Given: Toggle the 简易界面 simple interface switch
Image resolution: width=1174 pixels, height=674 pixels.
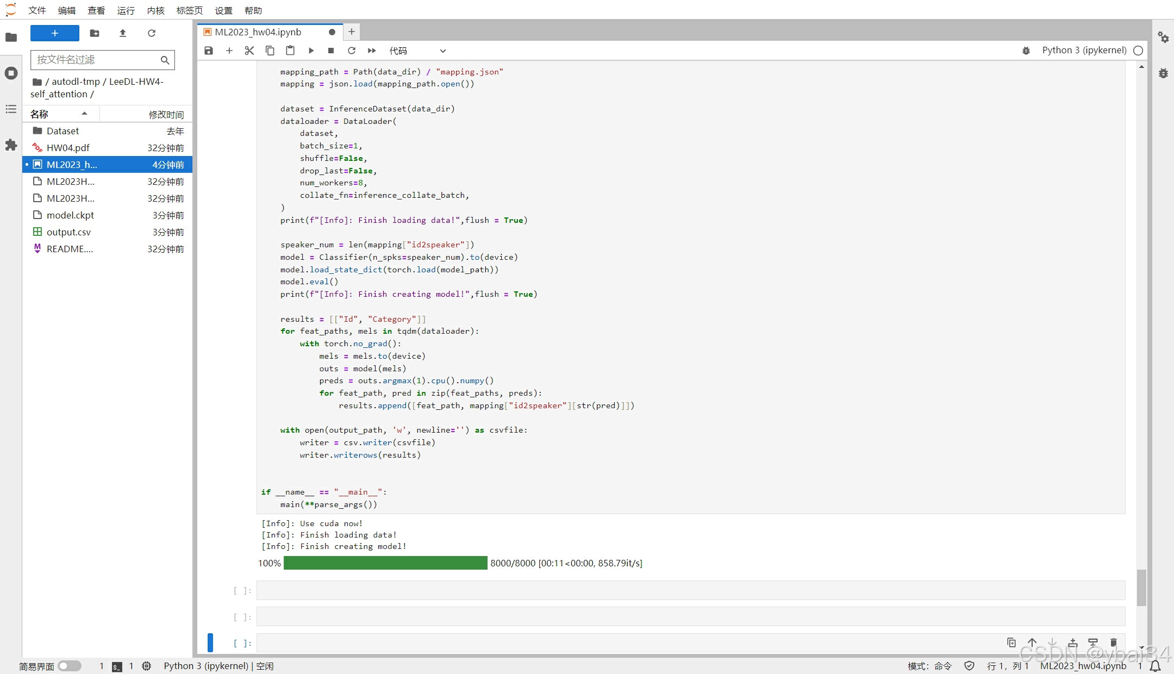Looking at the screenshot, I should [x=70, y=666].
